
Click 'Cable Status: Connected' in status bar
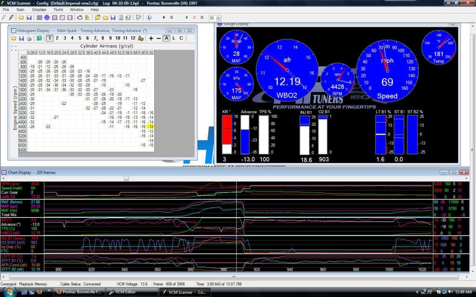click(80, 284)
